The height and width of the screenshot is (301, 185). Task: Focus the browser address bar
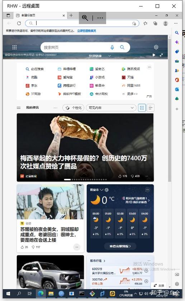click(x=82, y=23)
